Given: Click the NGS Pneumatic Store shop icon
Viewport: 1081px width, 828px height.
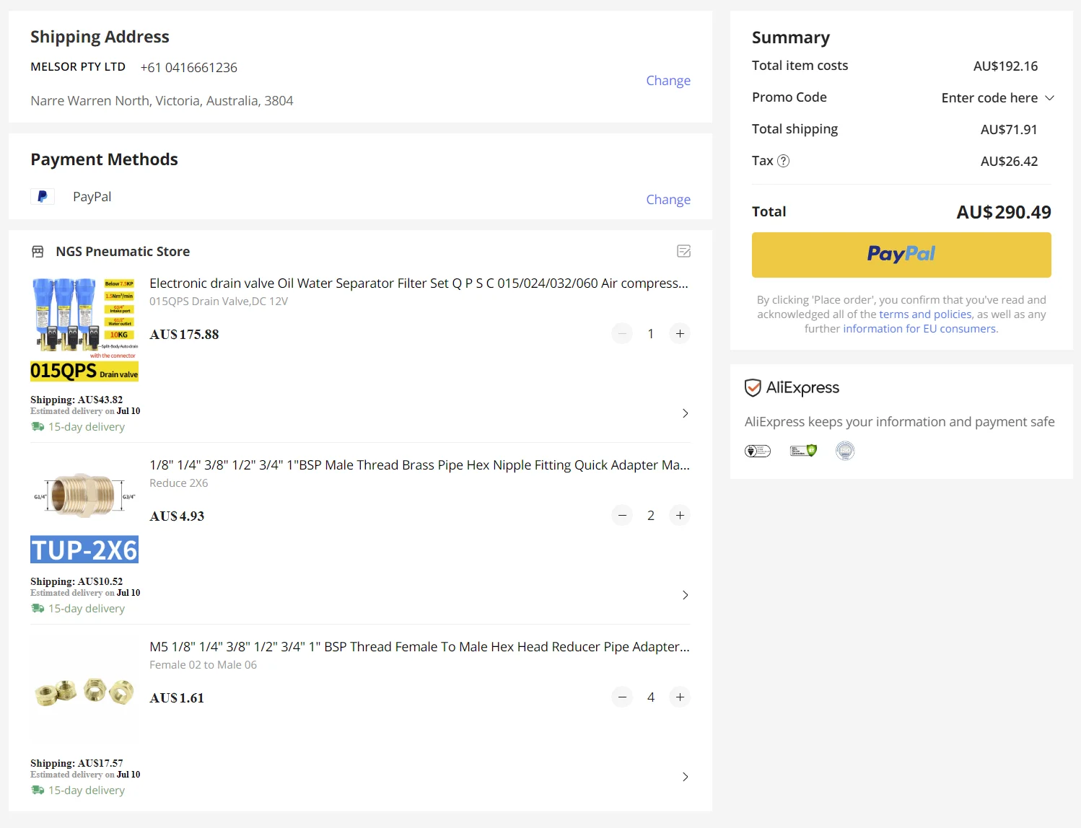Looking at the screenshot, I should pyautogui.click(x=38, y=252).
